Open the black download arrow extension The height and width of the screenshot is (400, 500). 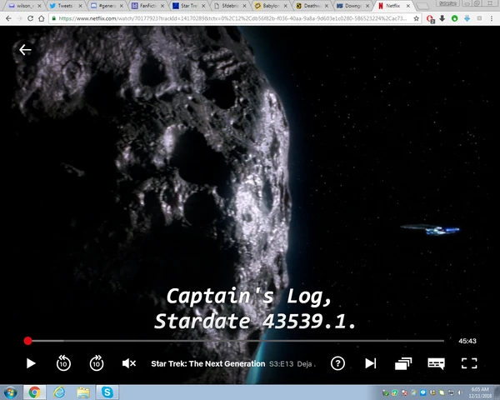442,18
